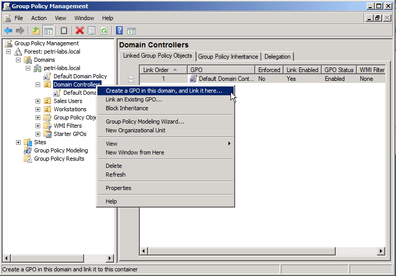The height and width of the screenshot is (276, 396).
Task: Click the Starter GPOs folder icon
Action: tap(47, 134)
